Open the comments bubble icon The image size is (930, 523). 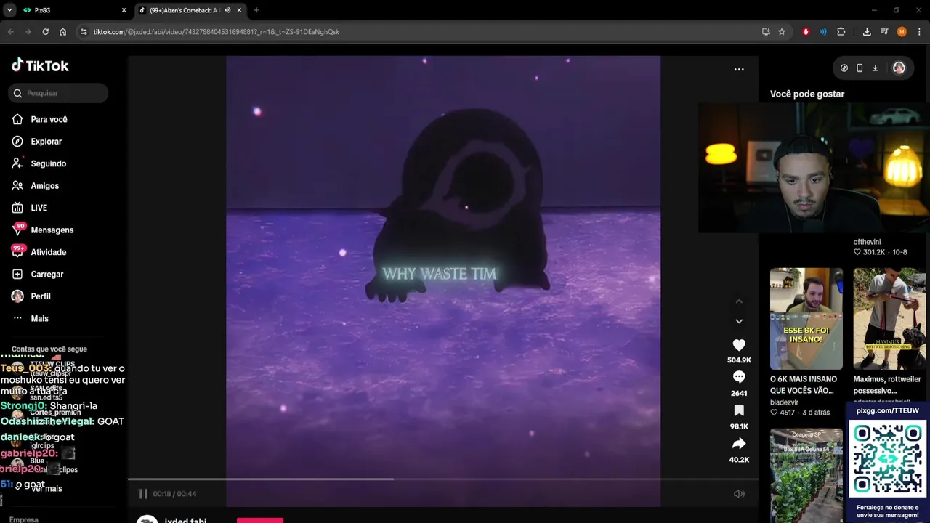pyautogui.click(x=739, y=377)
